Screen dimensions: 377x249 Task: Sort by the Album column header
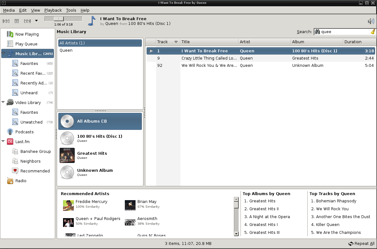click(x=317, y=42)
